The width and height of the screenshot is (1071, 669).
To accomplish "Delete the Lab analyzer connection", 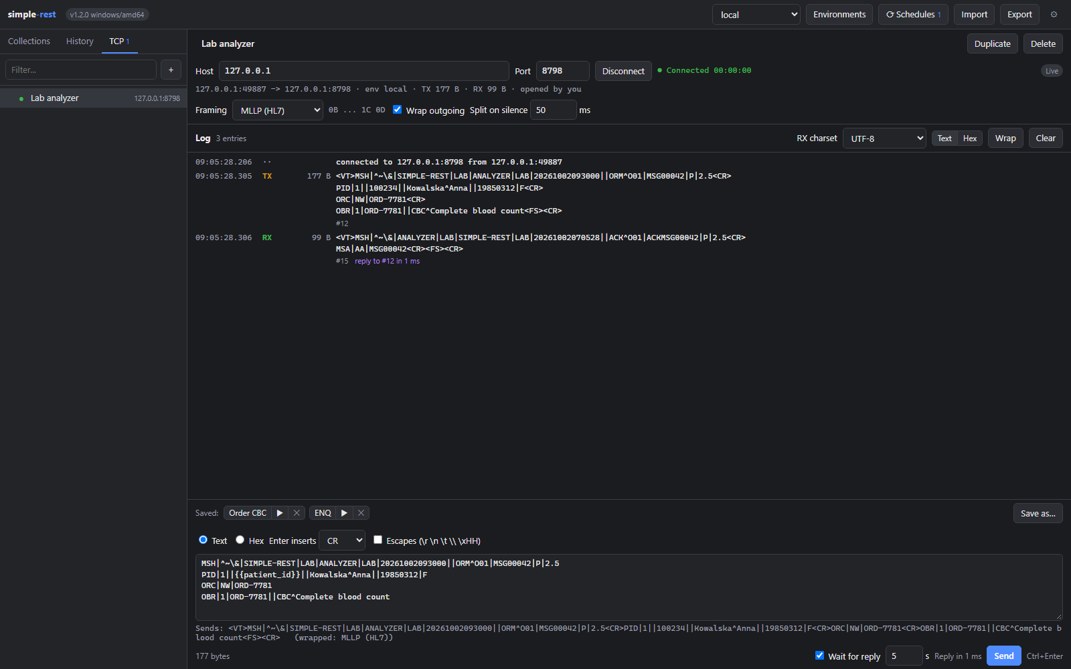I will (x=1043, y=43).
